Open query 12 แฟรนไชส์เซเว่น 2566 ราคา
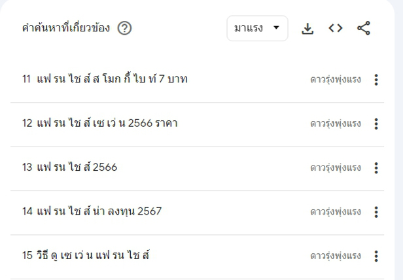This screenshot has height=280, width=403. (100, 123)
